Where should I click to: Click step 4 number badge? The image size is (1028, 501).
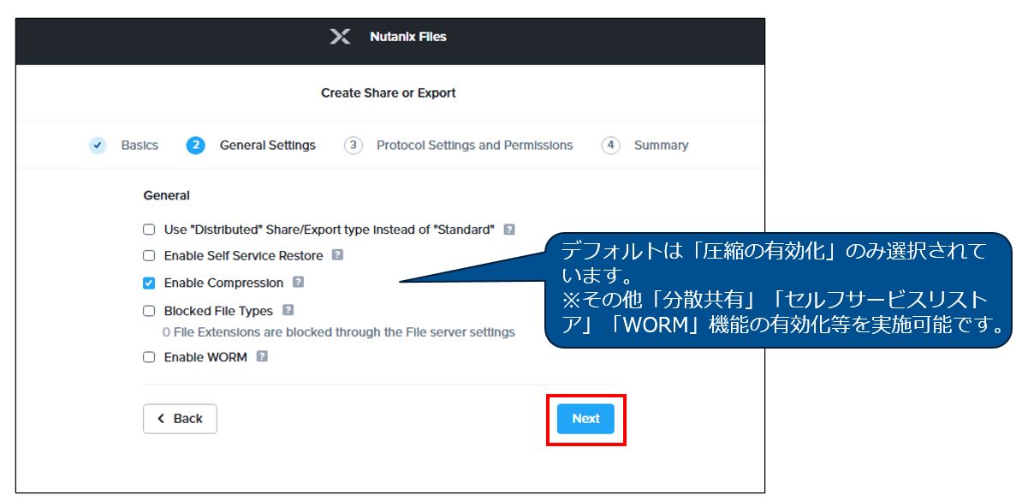[609, 145]
